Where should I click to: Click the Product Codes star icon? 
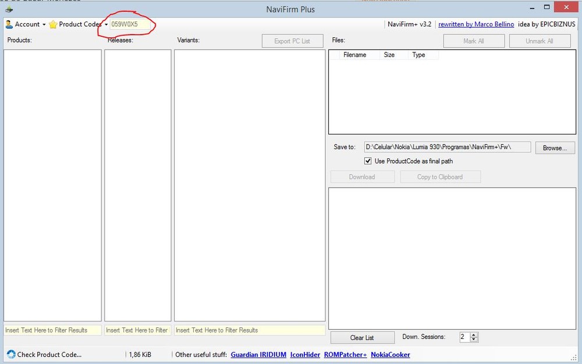(x=53, y=24)
